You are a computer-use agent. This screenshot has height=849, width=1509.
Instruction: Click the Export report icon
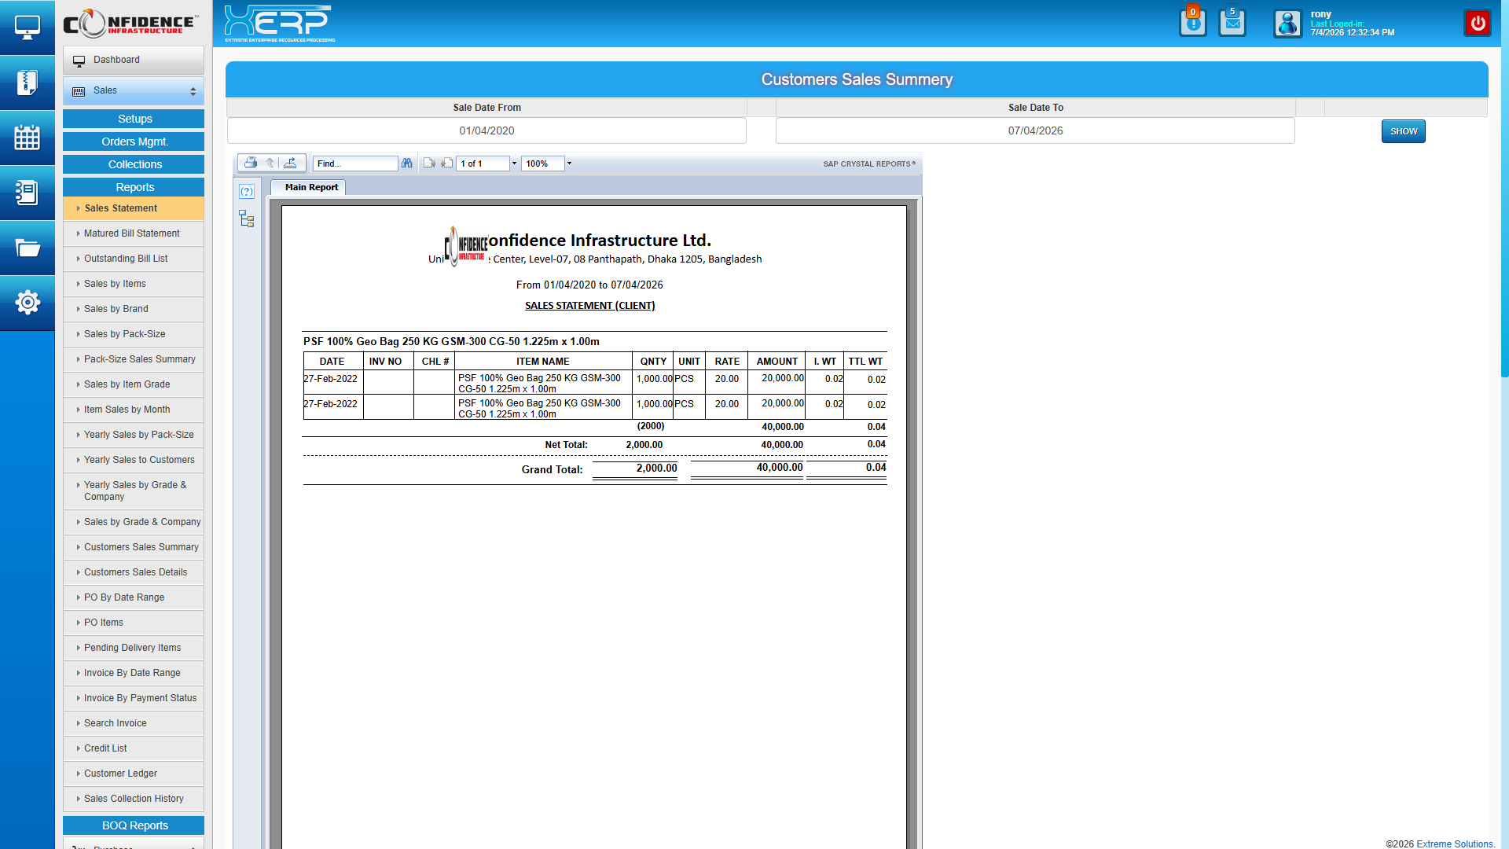click(291, 163)
